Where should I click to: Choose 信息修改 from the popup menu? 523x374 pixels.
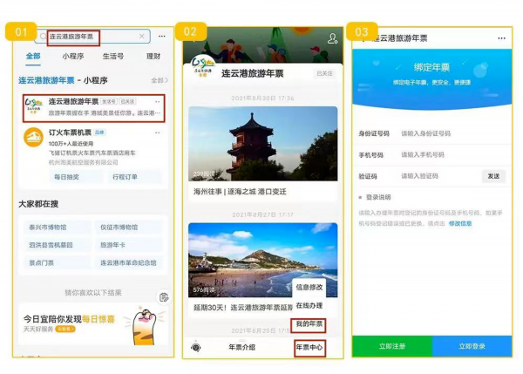pyautogui.click(x=309, y=287)
